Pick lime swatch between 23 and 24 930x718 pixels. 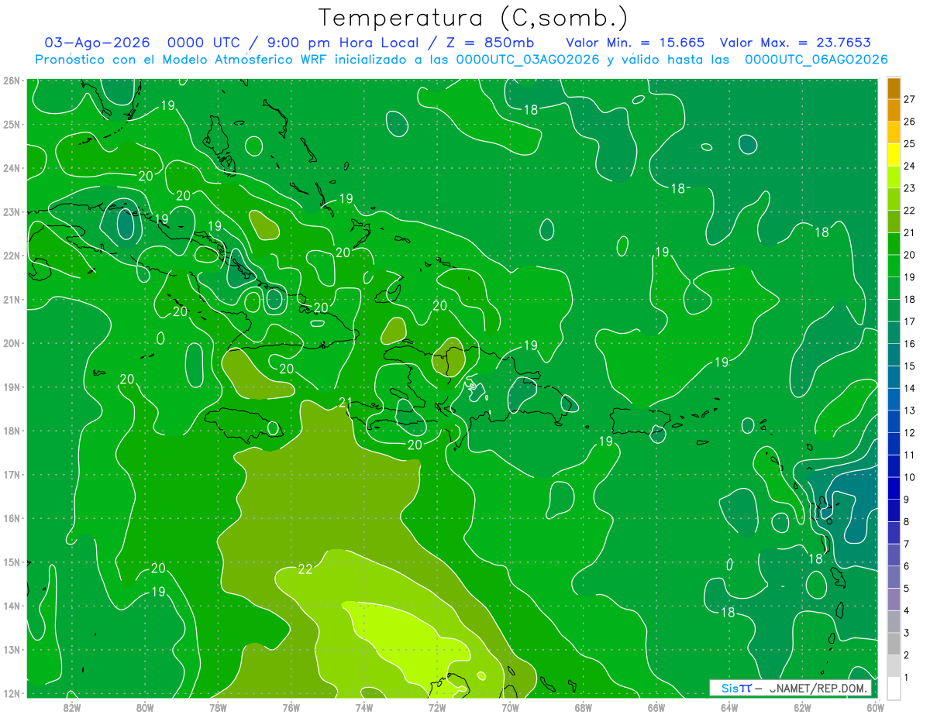pyautogui.click(x=894, y=177)
